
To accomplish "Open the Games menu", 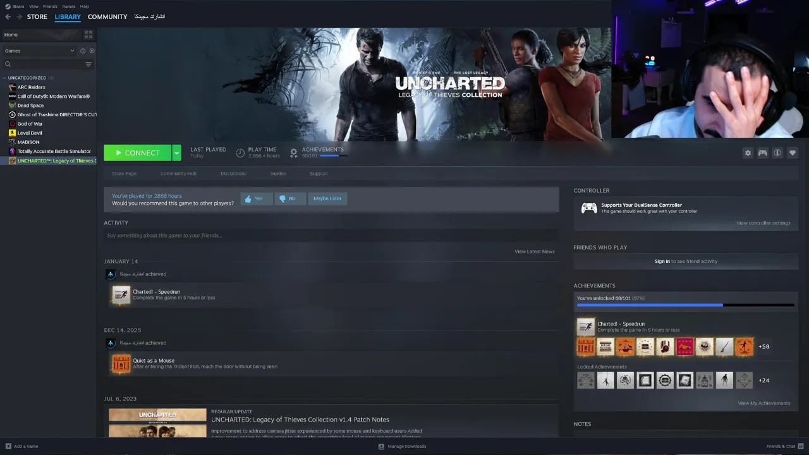I will pos(68,6).
